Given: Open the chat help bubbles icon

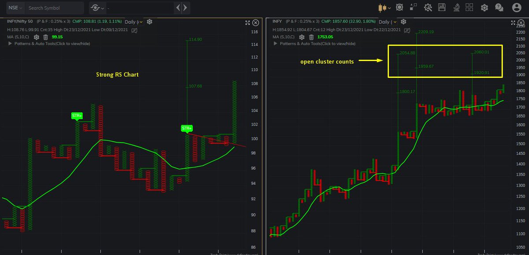Looking at the screenshot, I should pyautogui.click(x=499, y=7).
